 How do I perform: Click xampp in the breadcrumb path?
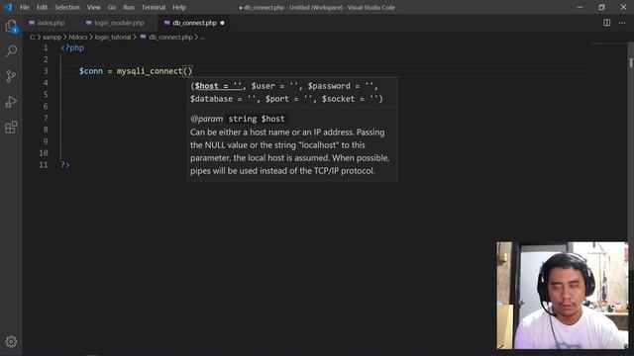pos(52,38)
